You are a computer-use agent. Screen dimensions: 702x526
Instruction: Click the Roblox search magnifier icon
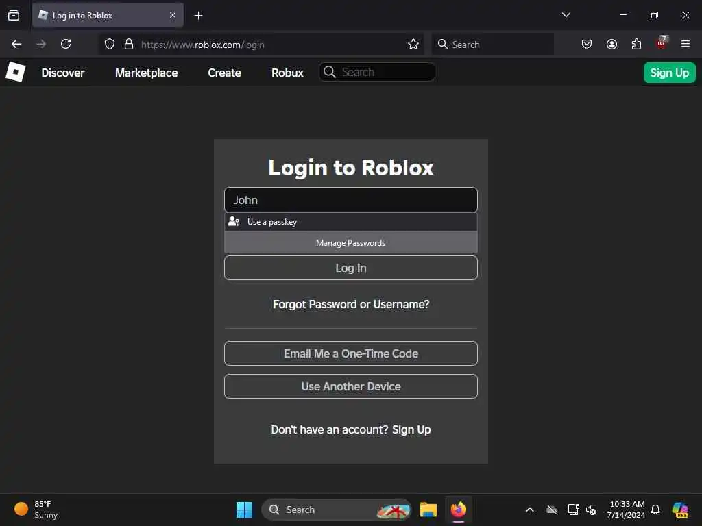330,72
